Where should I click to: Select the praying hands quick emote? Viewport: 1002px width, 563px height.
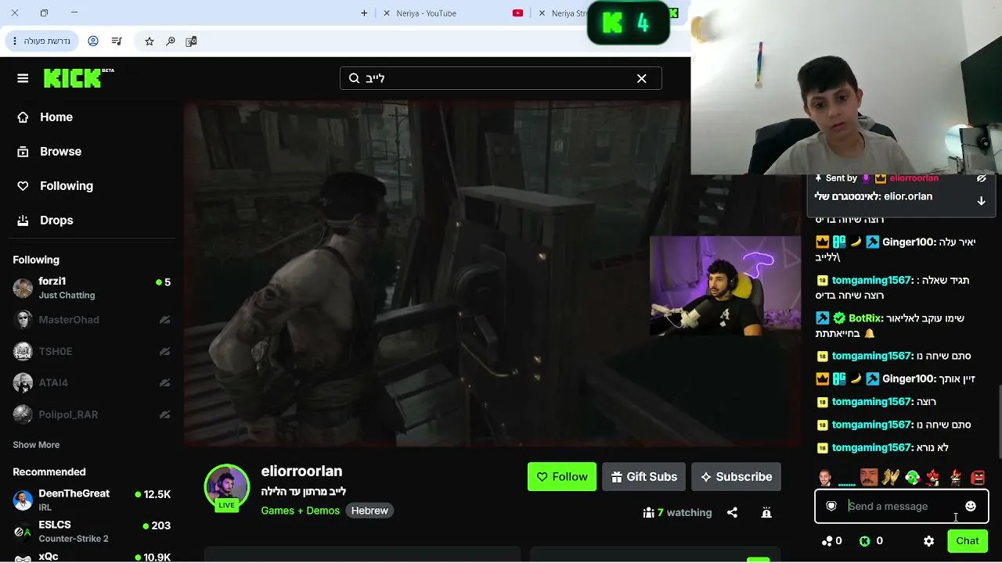(891, 477)
